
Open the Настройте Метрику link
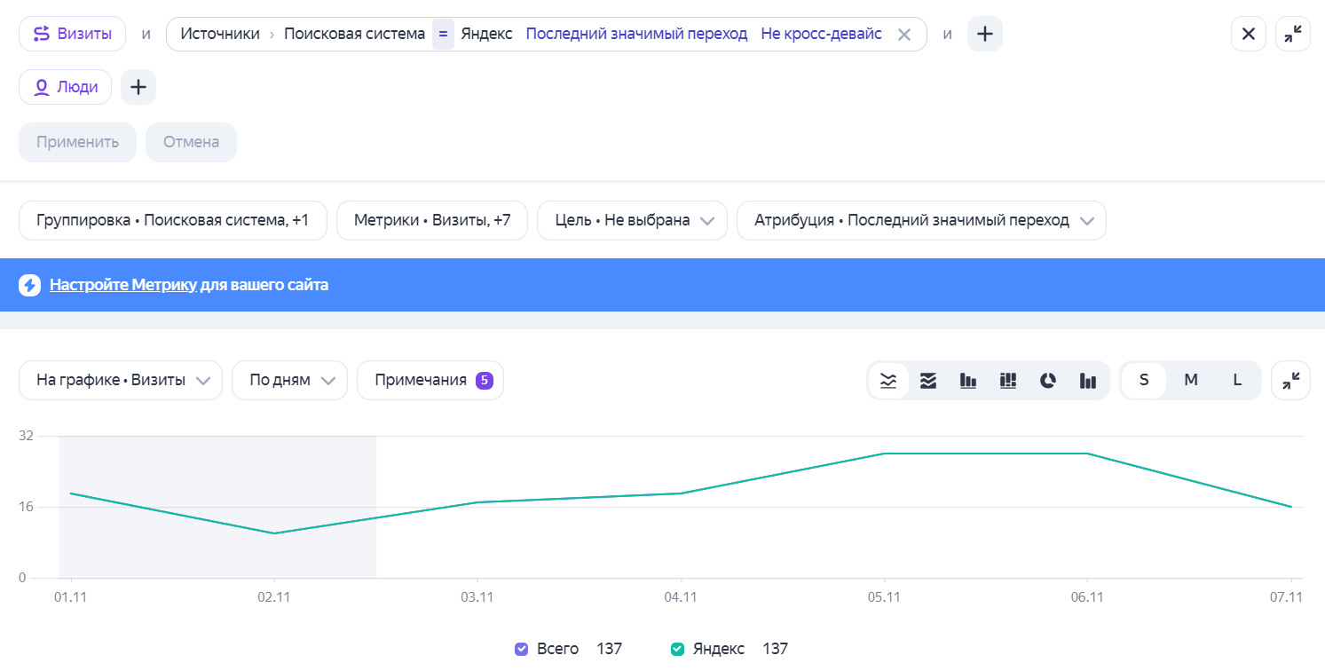(x=122, y=285)
